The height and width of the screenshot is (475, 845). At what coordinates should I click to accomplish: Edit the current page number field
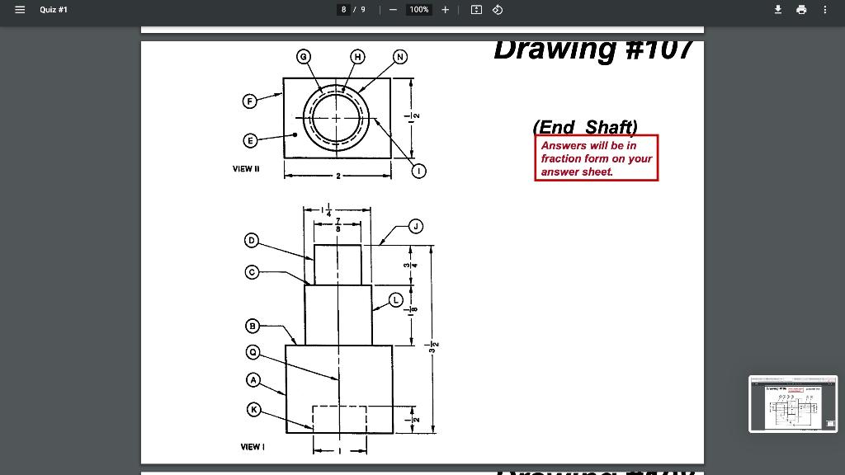tap(342, 10)
